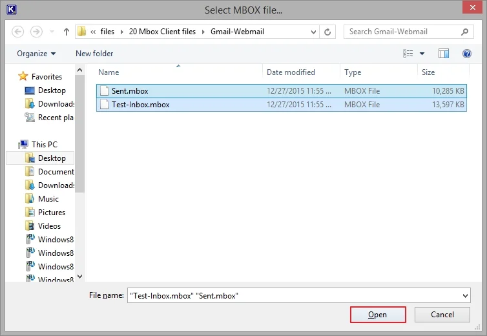Viewport: 487px width, 336px height.
Task: Click the folder icon in address bar
Action: pos(81,32)
